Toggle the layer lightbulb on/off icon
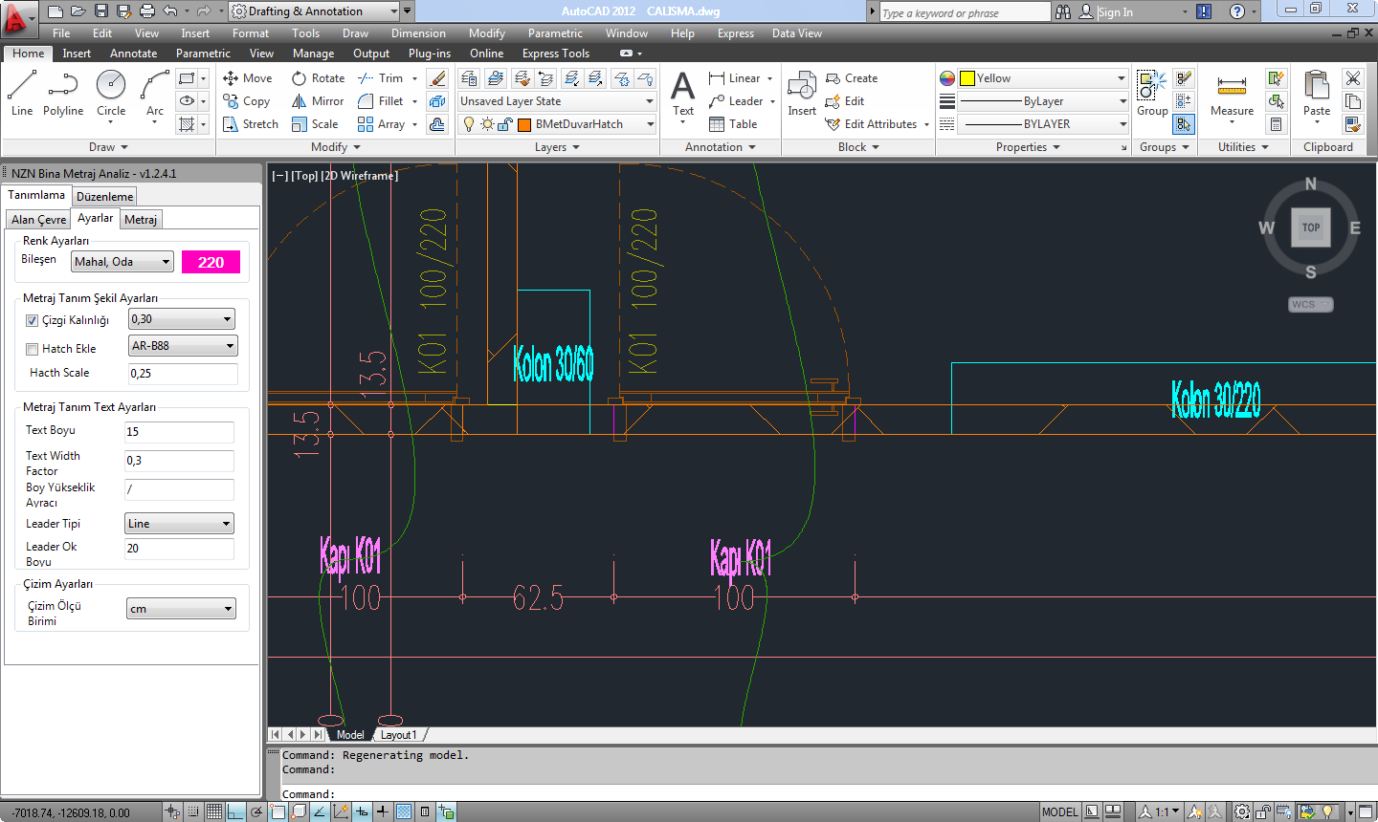The width and height of the screenshot is (1378, 822). click(x=468, y=124)
